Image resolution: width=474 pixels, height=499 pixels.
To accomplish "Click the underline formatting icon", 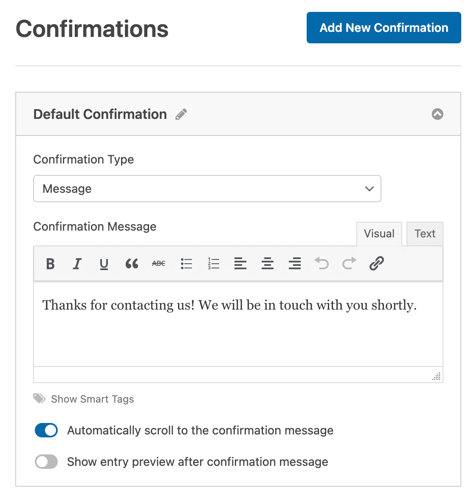I will [104, 264].
